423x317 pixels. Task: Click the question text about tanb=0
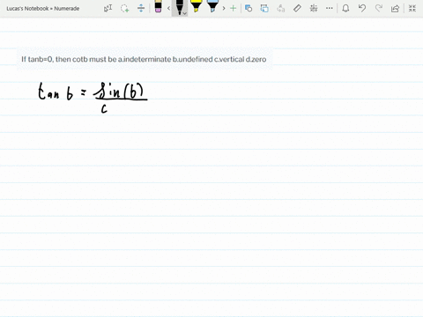click(144, 59)
